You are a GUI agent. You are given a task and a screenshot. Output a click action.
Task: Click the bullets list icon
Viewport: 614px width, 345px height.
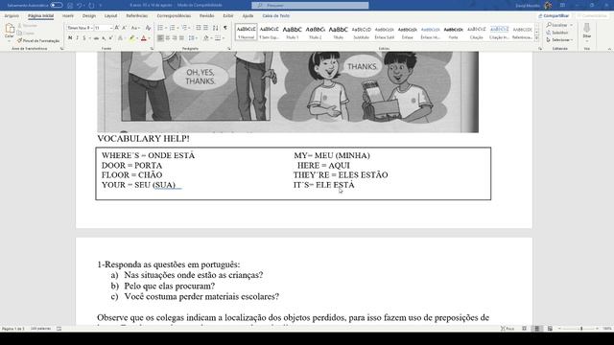click(x=161, y=28)
